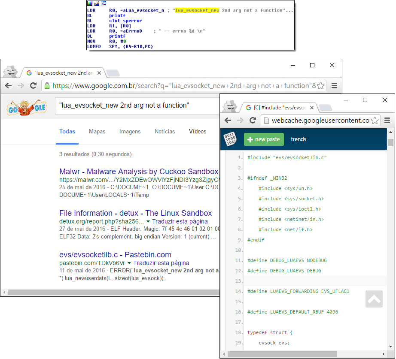Viewport: 396px width, 359px height.
Task: Click the webcache window address bar URL
Action: 321,121
